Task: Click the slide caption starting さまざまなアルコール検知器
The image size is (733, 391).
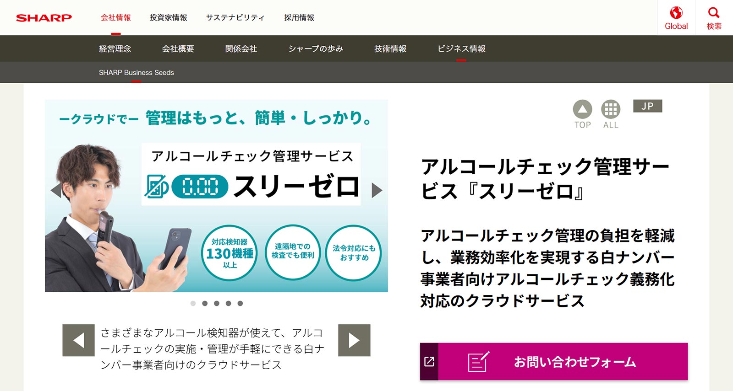Action: click(213, 348)
